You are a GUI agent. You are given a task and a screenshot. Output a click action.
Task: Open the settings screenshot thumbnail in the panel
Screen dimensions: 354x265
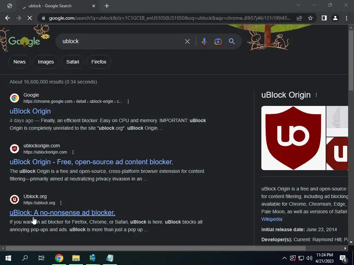pyautogui.click(x=337, y=121)
